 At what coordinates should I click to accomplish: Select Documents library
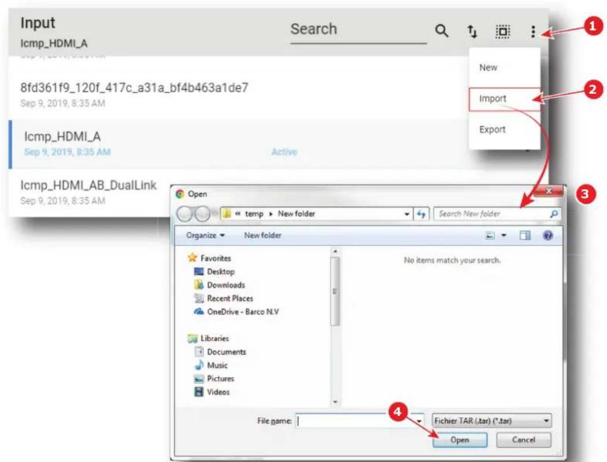tap(220, 352)
